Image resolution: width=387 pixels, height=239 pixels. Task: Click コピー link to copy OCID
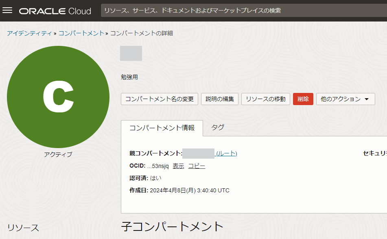click(x=197, y=166)
